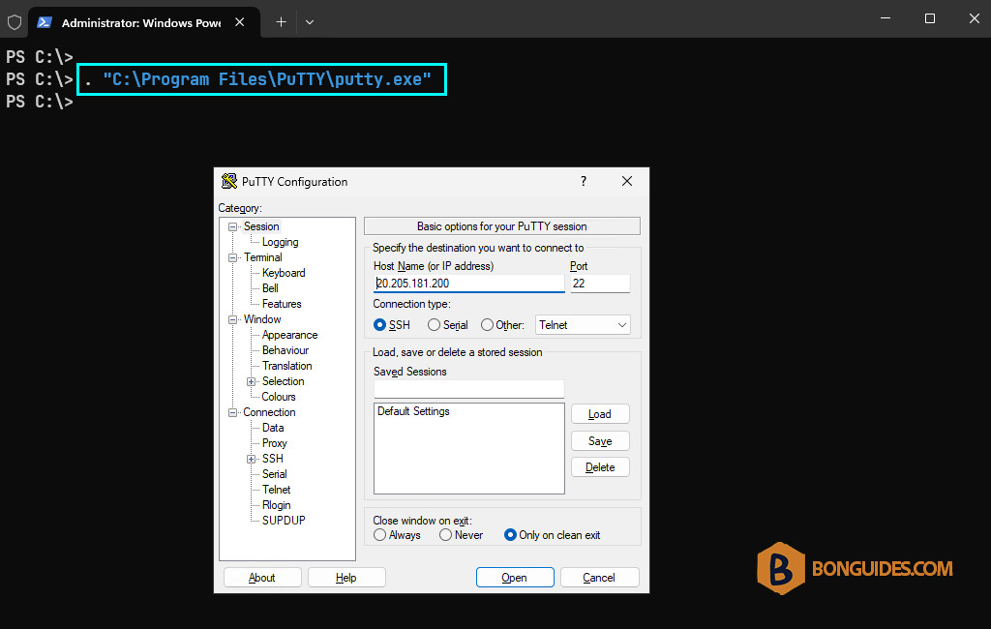Viewport: 991px width, 629px height.
Task: Select the SSH connection type
Action: 379,325
